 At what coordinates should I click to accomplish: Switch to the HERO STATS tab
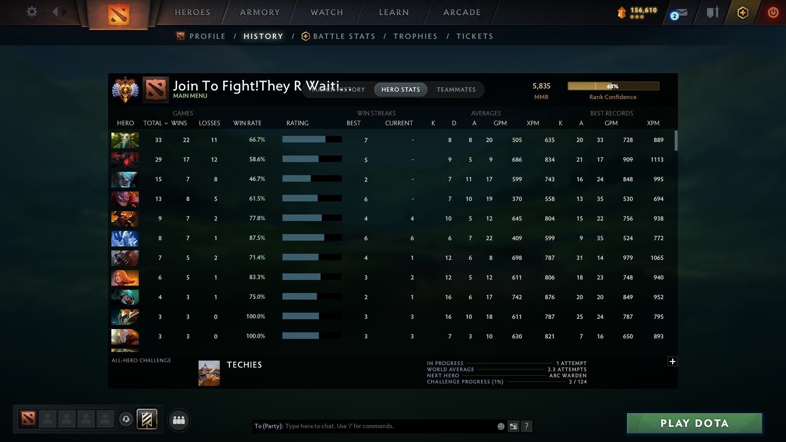400,90
